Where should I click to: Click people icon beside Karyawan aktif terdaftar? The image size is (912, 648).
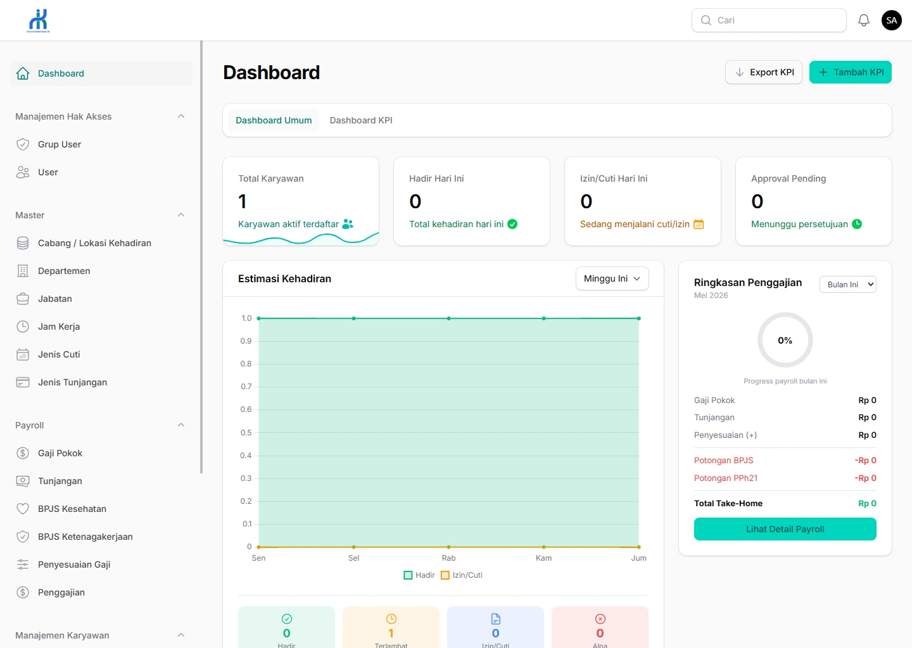(348, 224)
